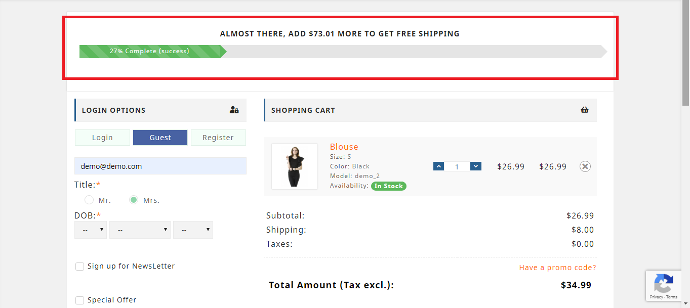Click the reCAPTCHA badge icon
The width and height of the screenshot is (690, 308).
pyautogui.click(x=663, y=283)
